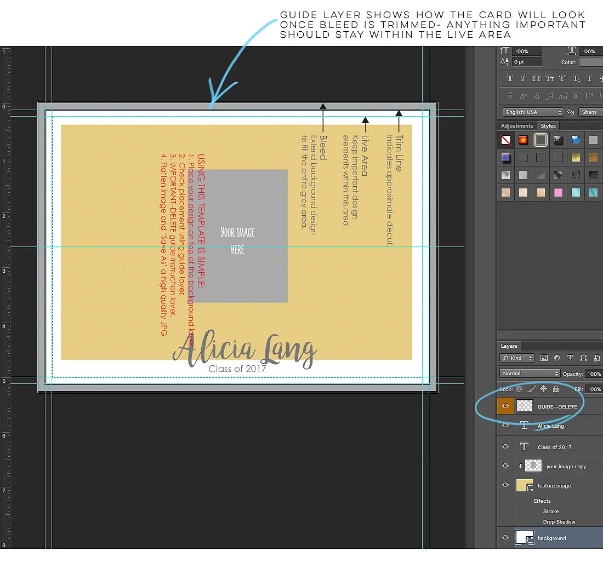
Task: Select the 'feature image' layer name
Action: pos(554,485)
